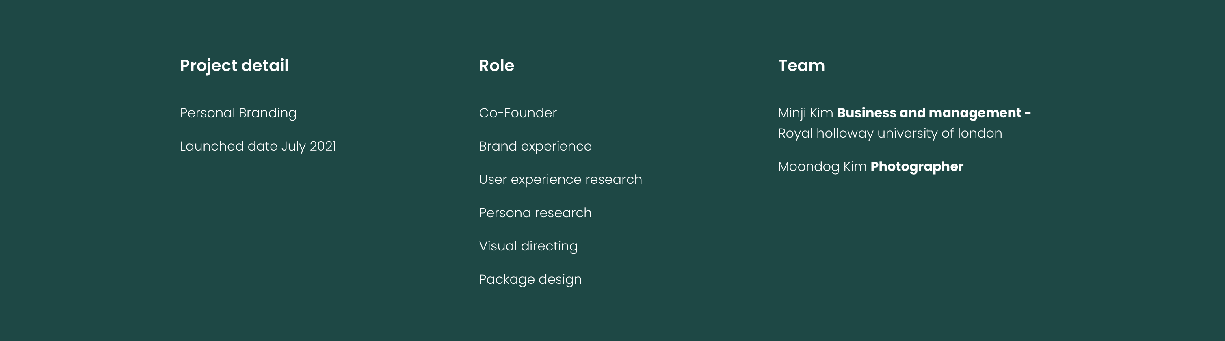Click the words 'Launched date'
Viewport: 1225px width, 341px height.
click(x=228, y=147)
